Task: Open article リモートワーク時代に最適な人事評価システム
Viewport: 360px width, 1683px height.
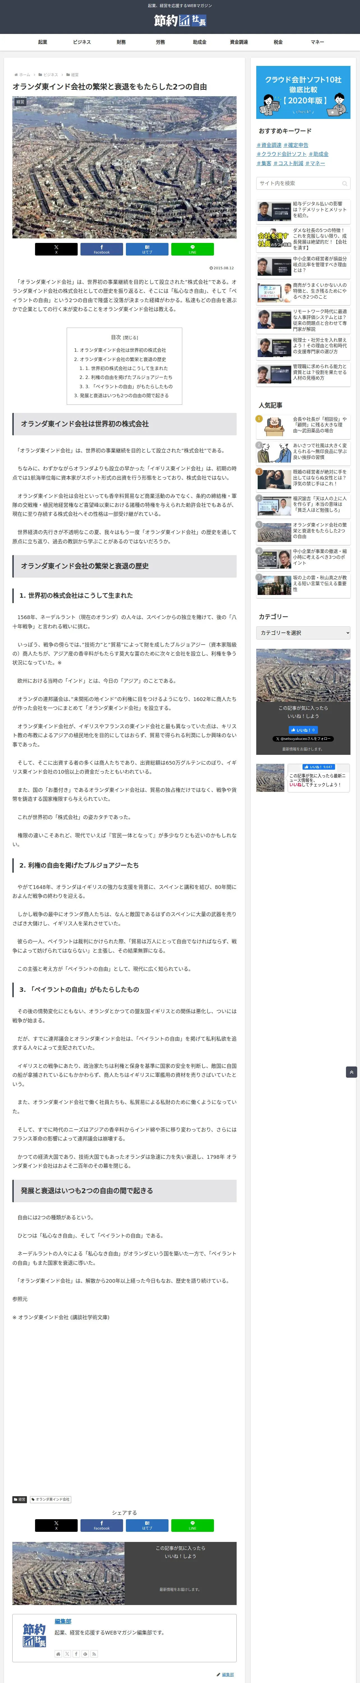Action: click(x=303, y=320)
